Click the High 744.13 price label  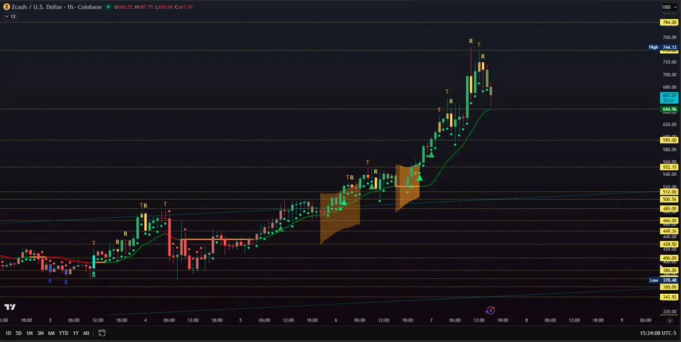663,47
